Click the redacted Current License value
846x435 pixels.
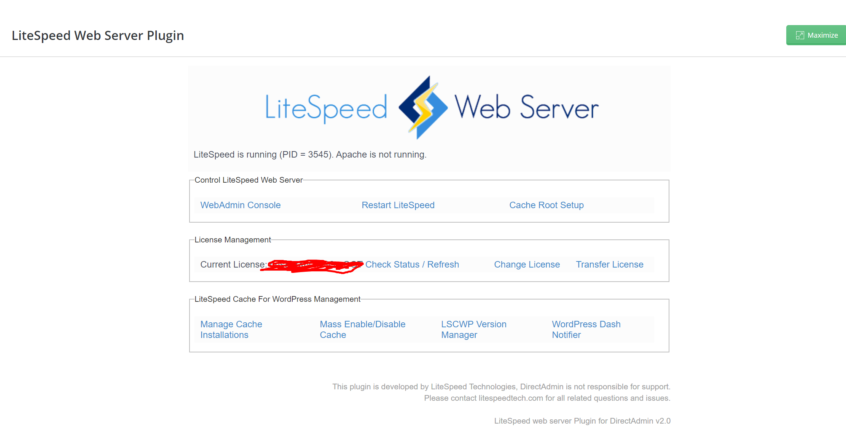314,264
